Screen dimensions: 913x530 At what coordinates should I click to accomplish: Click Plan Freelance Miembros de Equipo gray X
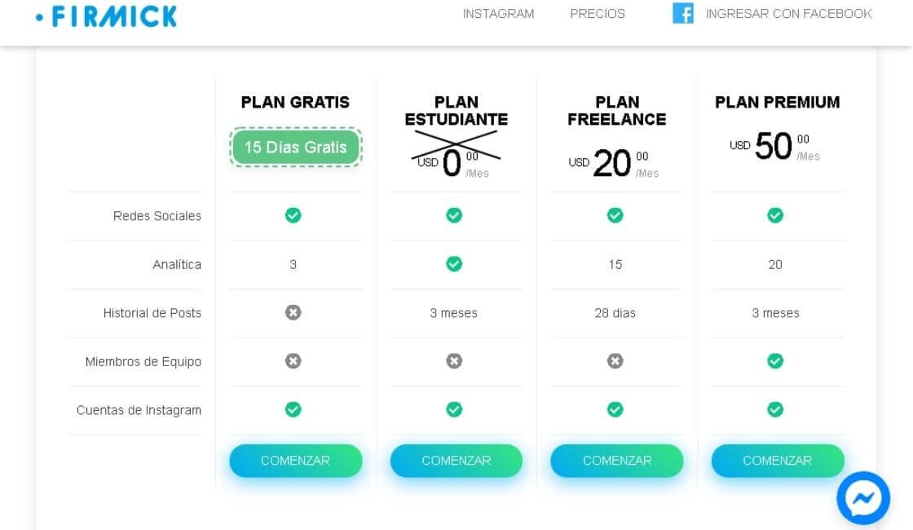pyautogui.click(x=615, y=361)
